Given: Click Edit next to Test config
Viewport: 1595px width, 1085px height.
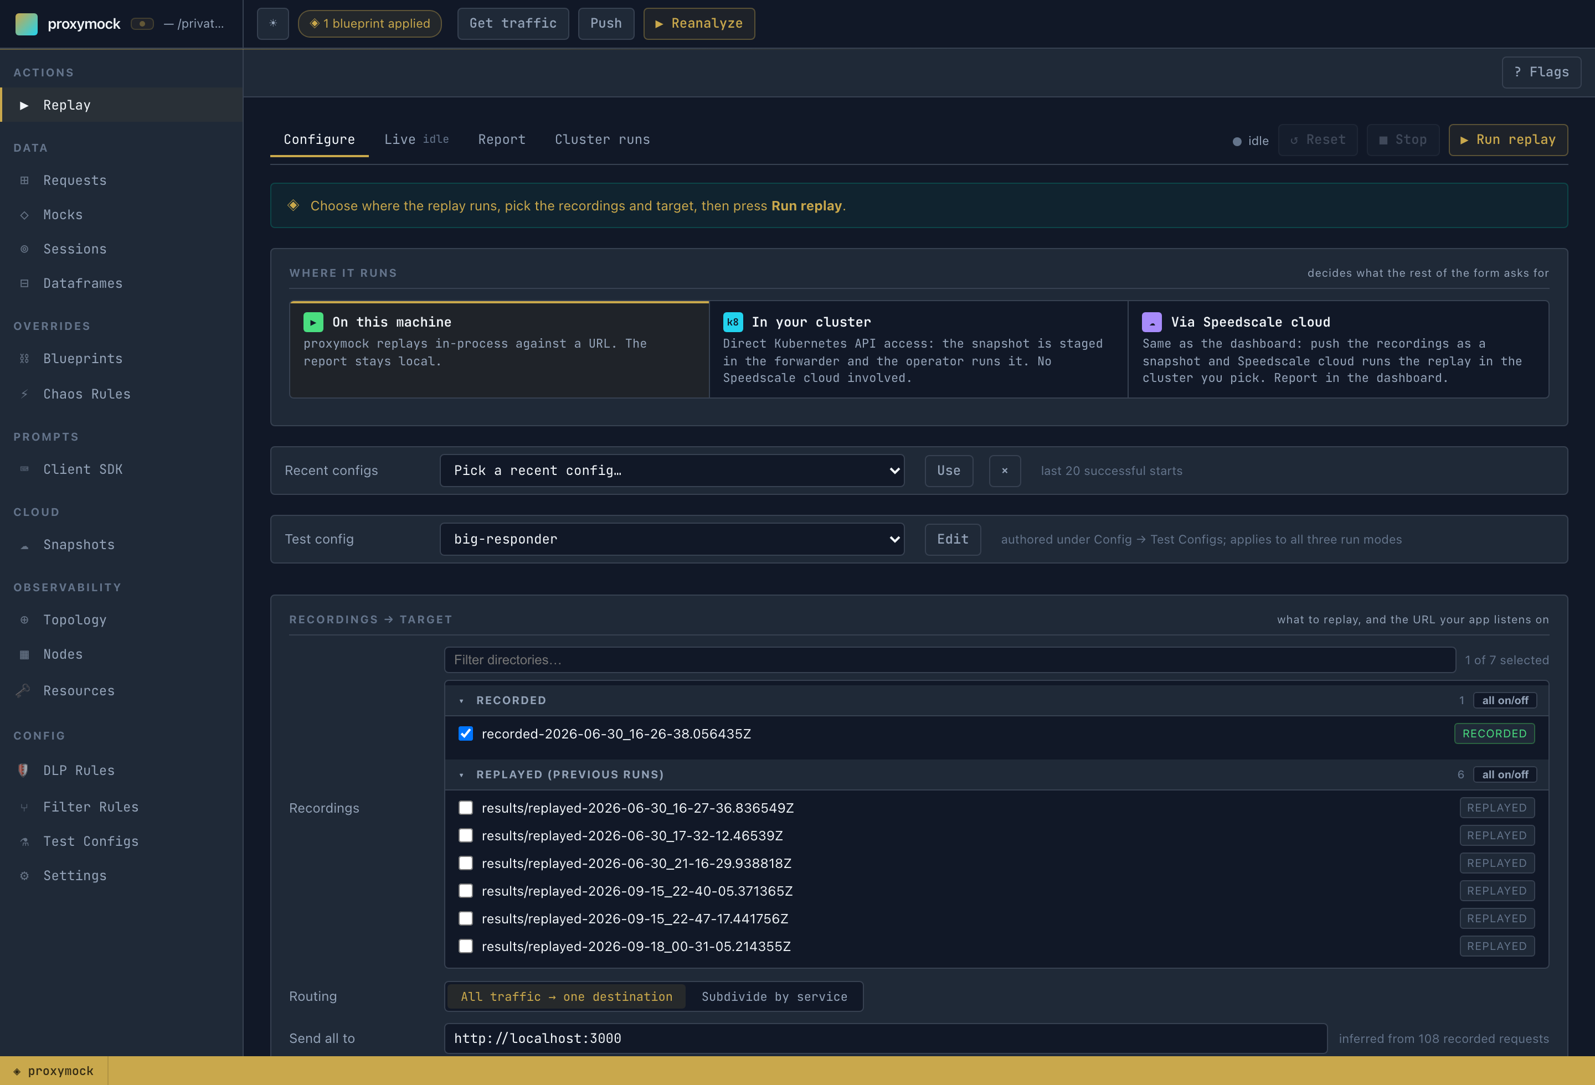Looking at the screenshot, I should 953,540.
